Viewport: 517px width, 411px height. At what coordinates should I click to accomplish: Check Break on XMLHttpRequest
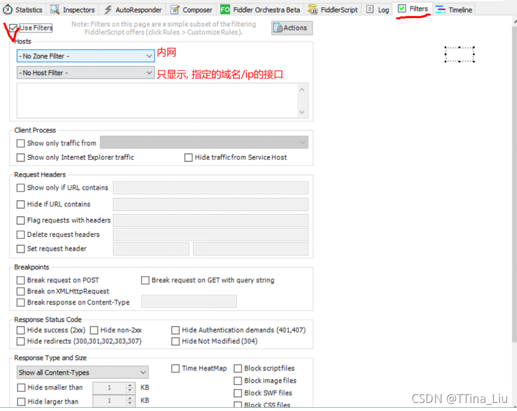tap(21, 292)
